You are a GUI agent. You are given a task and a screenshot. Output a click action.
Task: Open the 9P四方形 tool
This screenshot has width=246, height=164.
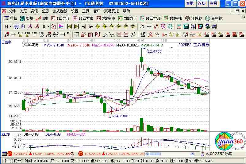coord(83,18)
